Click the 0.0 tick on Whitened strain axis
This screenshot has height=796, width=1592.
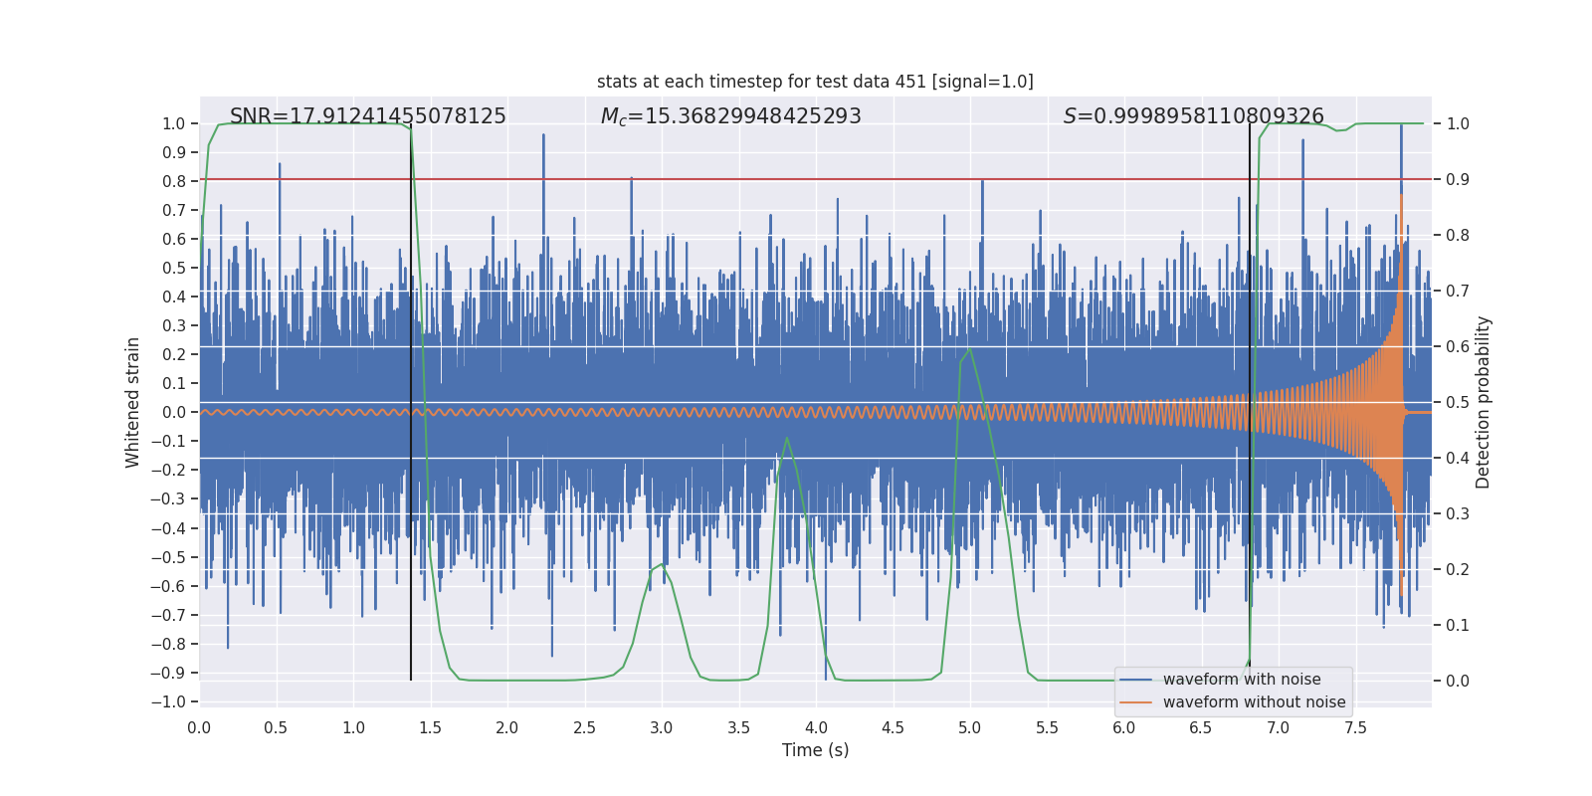[x=174, y=412]
